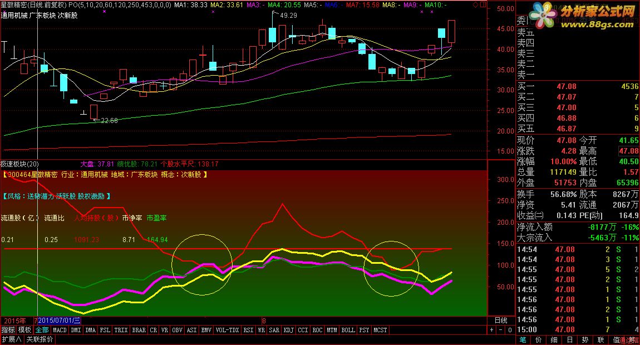Select the 势 trend tab in quote panel
Image resolution: width=640 pixels, height=345 pixels.
pos(585,339)
